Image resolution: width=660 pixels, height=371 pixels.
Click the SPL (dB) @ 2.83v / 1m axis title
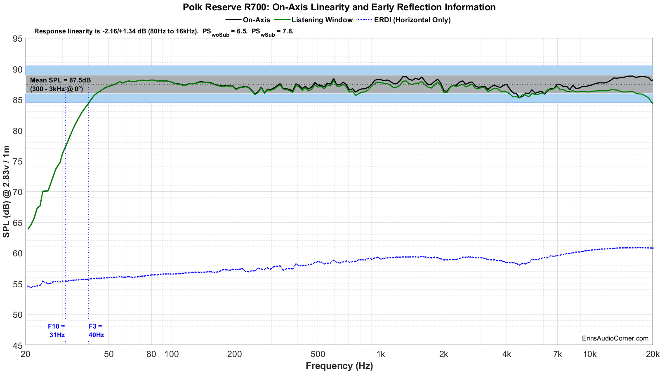[x=6, y=191]
